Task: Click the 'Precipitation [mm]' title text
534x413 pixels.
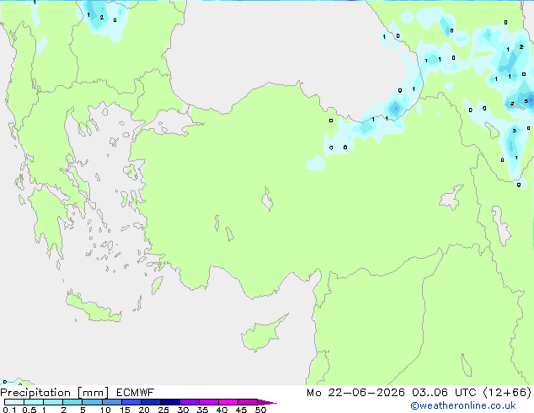Action: pos(55,393)
